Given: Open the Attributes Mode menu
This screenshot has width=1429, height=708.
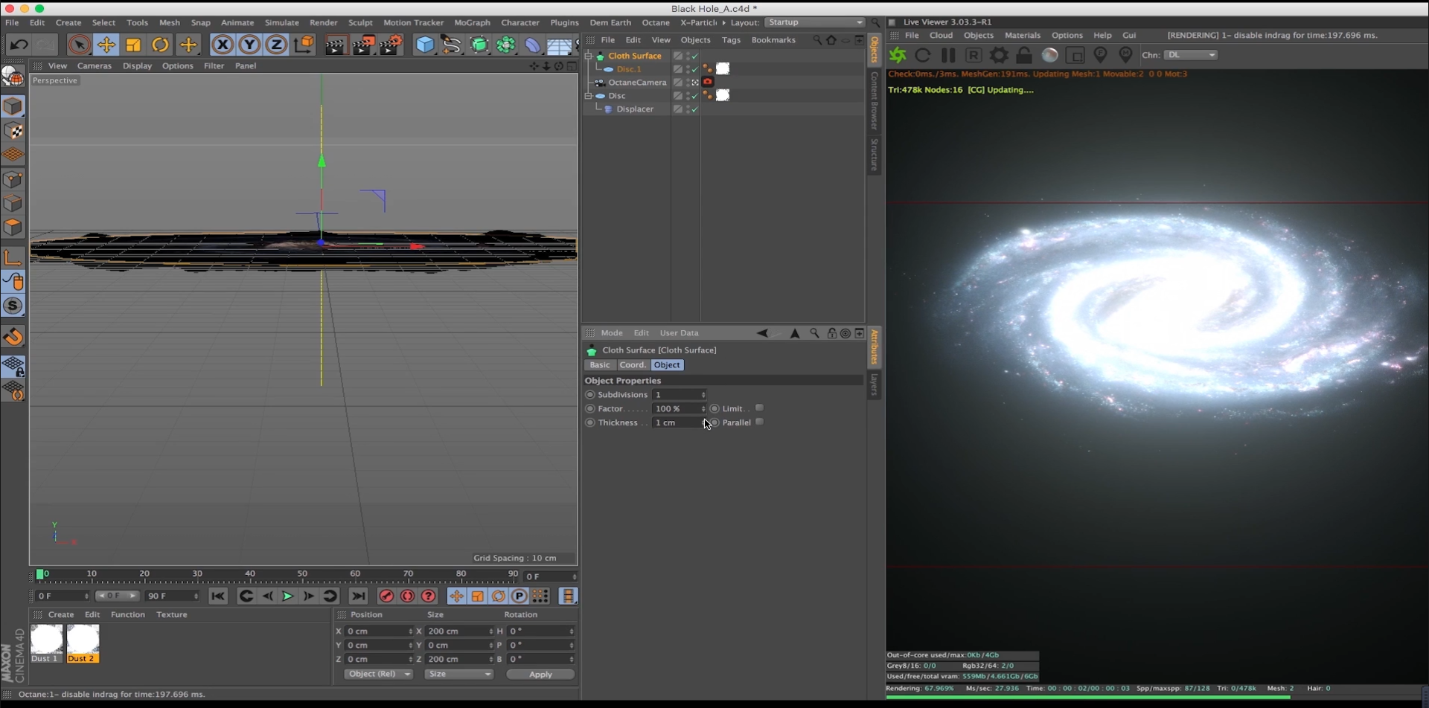Looking at the screenshot, I should (x=612, y=333).
